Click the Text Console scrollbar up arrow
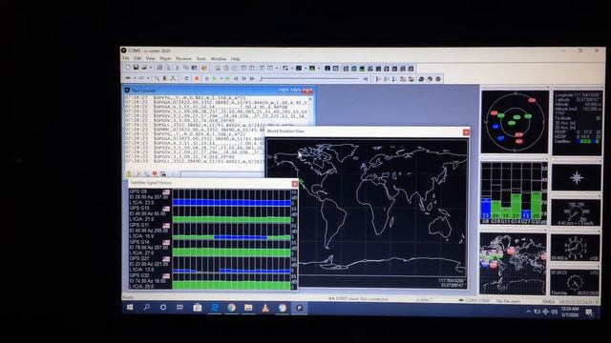Viewport: 611px width, 343px height. (310, 99)
